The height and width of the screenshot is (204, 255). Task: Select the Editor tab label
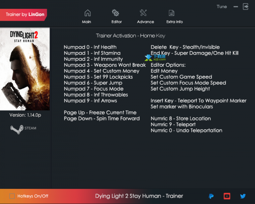117,22
